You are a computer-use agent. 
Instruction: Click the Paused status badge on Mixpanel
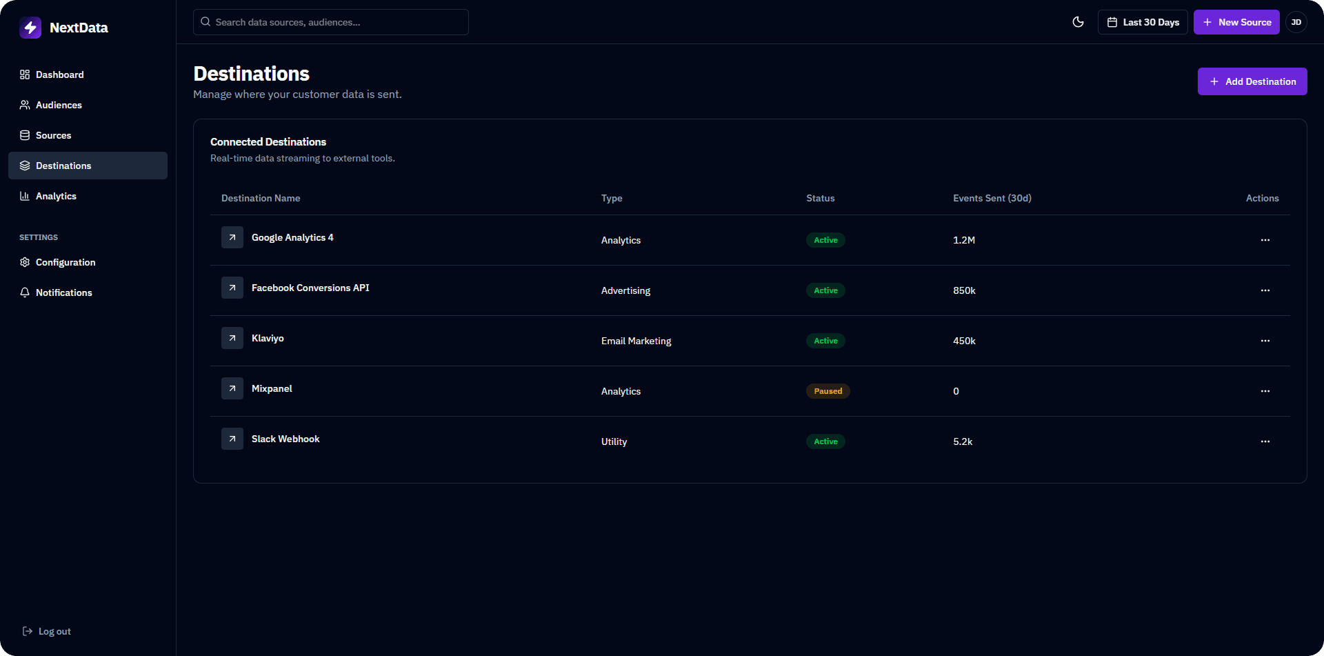[827, 391]
